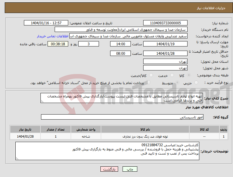
Task: Click the deadline time field 14:00
Action: [x=120, y=44]
